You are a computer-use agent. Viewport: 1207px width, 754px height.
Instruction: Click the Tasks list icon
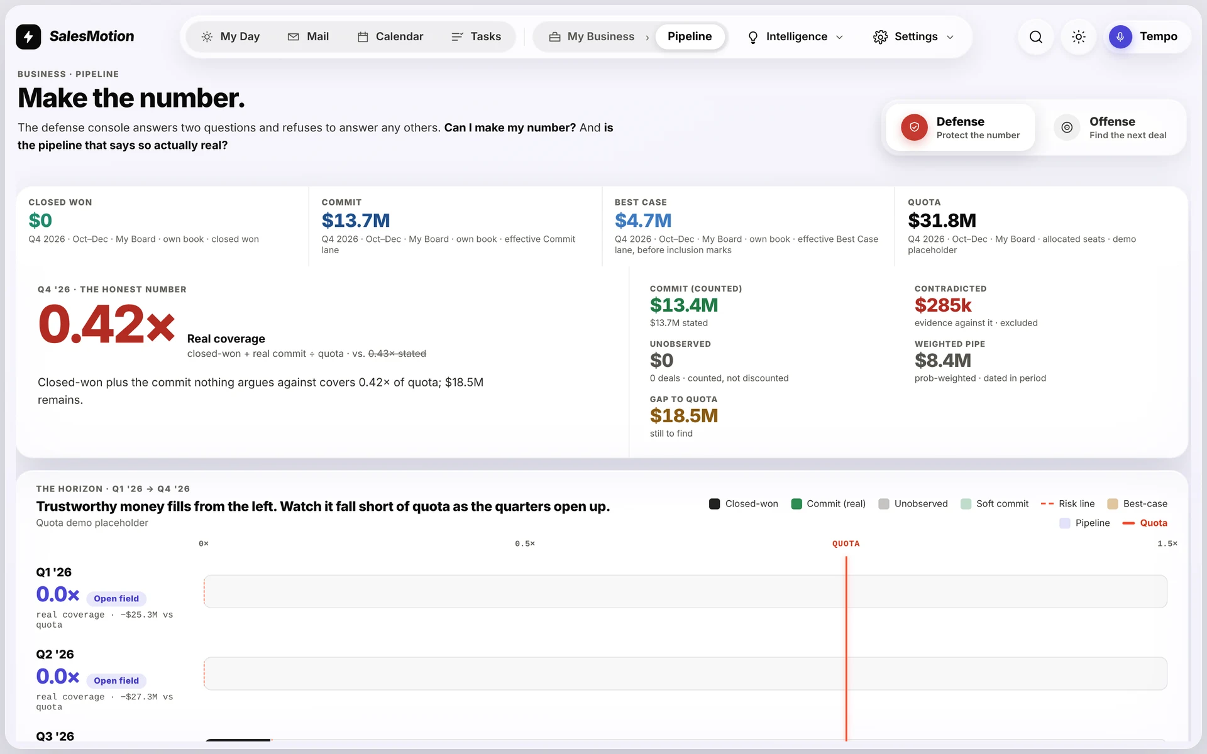pyautogui.click(x=457, y=37)
